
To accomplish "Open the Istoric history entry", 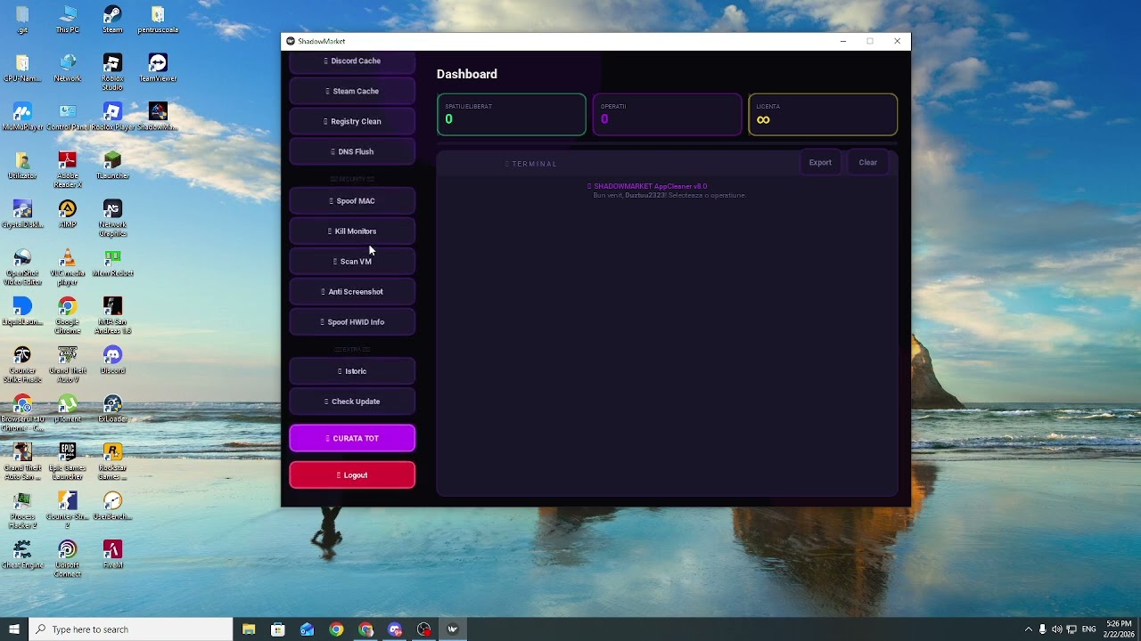I will coord(352,371).
